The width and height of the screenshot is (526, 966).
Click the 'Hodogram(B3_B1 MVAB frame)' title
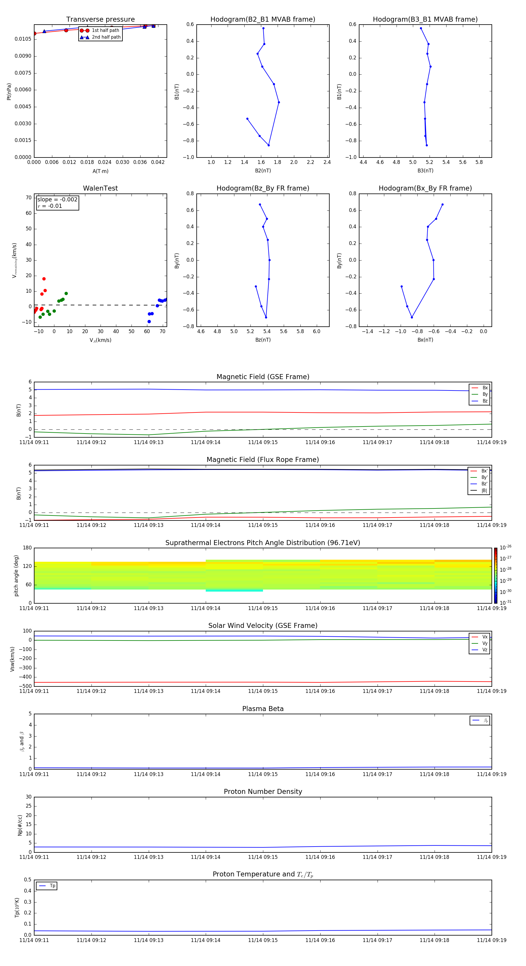click(425, 20)
